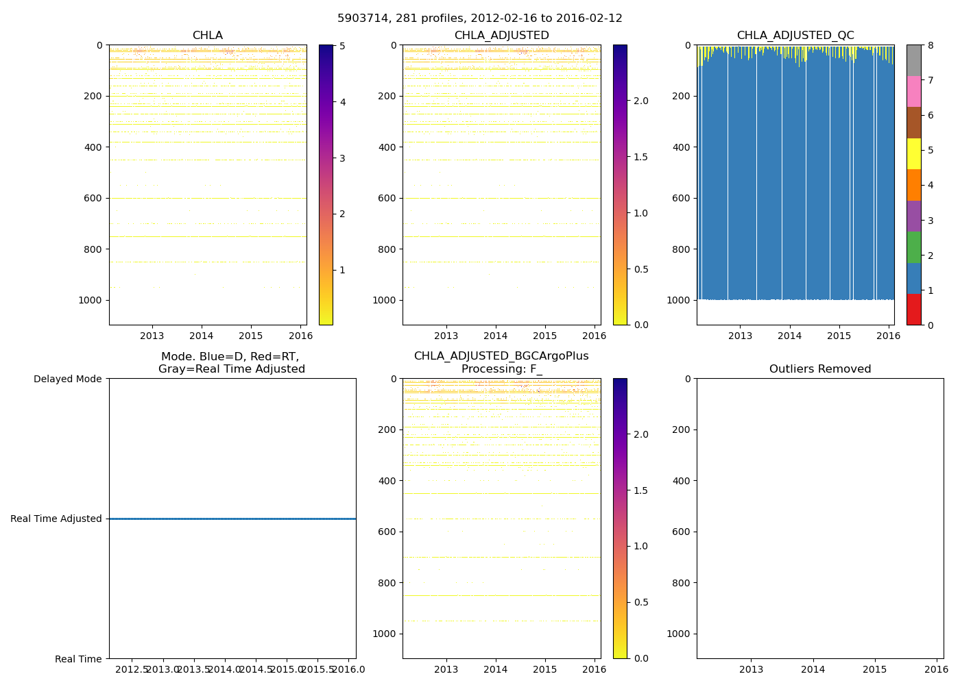Select the Outliers Removed plot title
The image size is (960, 685).
pyautogui.click(x=820, y=369)
